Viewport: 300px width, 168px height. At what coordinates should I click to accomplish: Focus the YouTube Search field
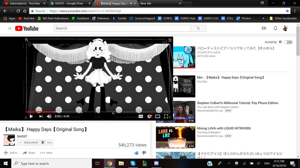pyautogui.click(x=122, y=28)
